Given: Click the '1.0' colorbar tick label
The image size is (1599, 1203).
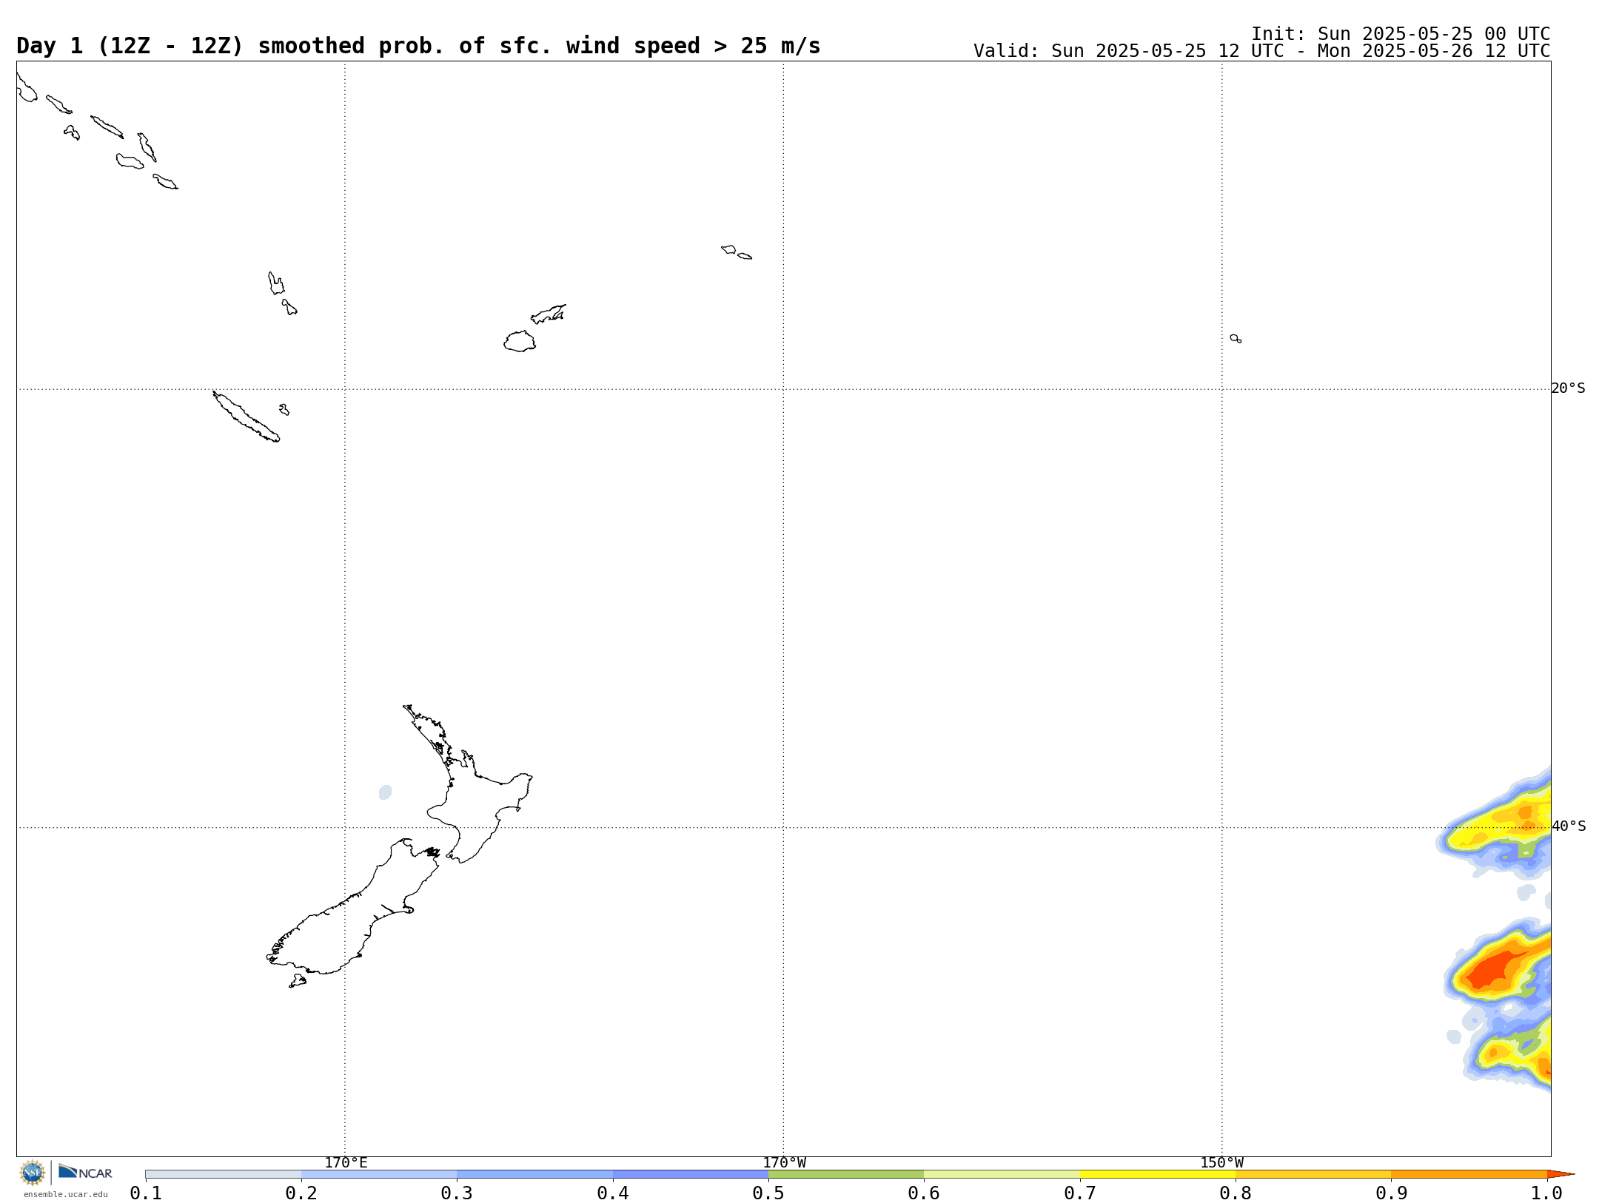Looking at the screenshot, I should coord(1546,1193).
